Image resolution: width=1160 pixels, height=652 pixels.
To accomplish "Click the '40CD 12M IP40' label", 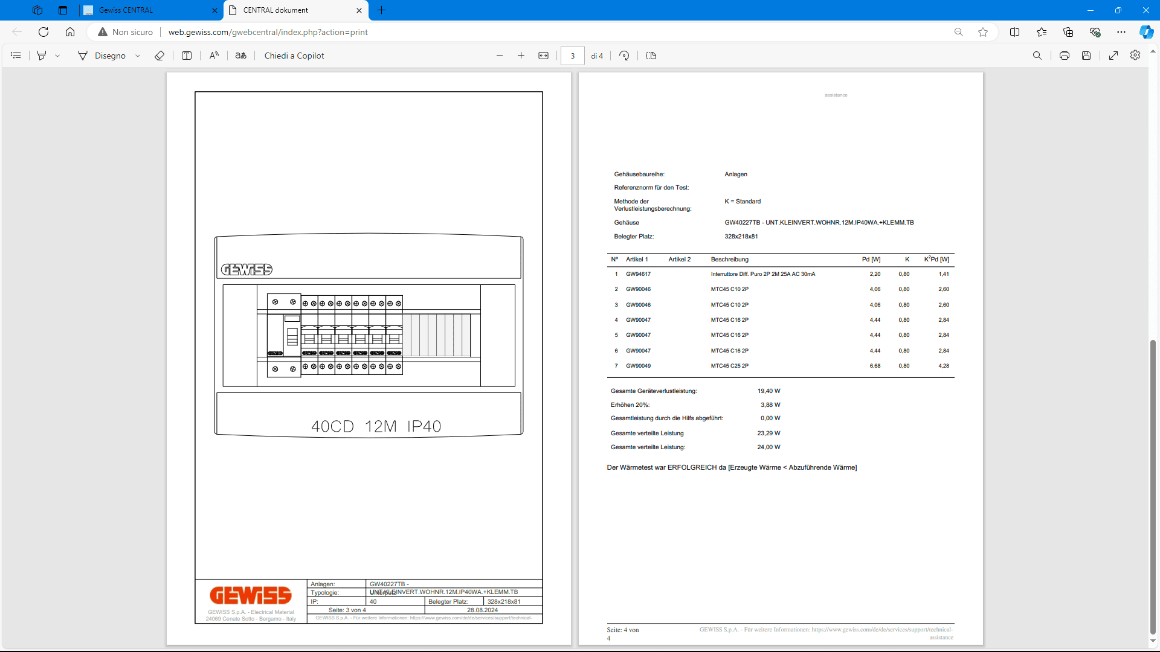I will pos(376,426).
